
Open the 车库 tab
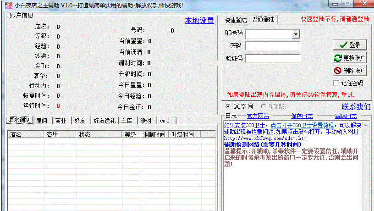[127, 121]
